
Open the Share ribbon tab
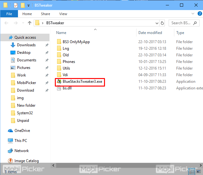click(45, 14)
